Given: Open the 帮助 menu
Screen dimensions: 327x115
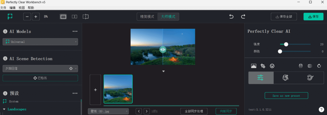Looking at the screenshot, I should click(x=31, y=8).
